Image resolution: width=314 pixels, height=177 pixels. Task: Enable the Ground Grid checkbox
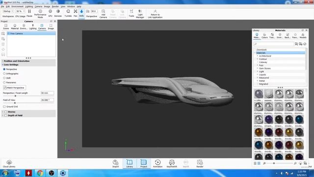pos(4,107)
